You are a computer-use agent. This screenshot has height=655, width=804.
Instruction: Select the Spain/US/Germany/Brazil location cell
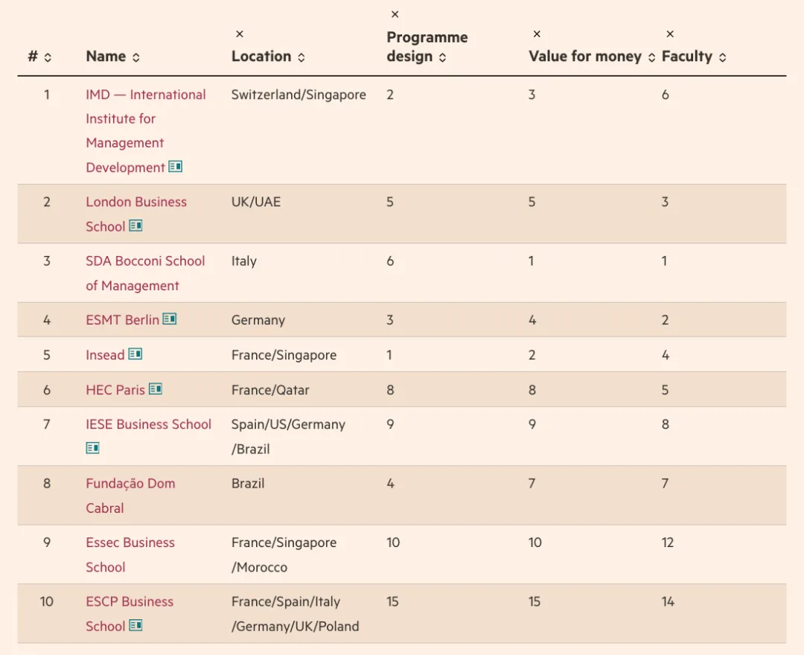click(x=288, y=437)
